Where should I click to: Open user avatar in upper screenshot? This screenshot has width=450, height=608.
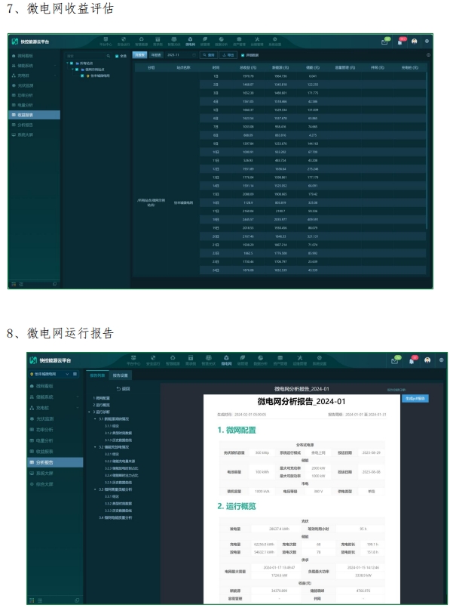coord(415,41)
